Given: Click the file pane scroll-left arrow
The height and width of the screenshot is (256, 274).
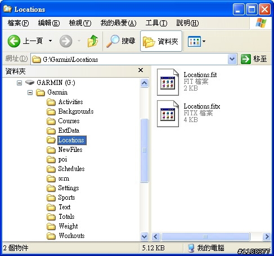Looking at the screenshot, I should point(156,236).
